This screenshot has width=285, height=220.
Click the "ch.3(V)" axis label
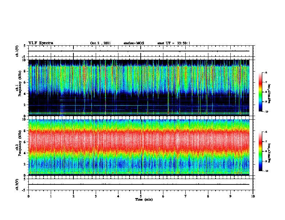coord(17,184)
